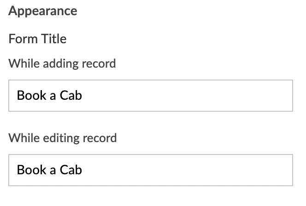Click the 'While adding record' label
Screen dimensions: 306x206
click(62, 63)
